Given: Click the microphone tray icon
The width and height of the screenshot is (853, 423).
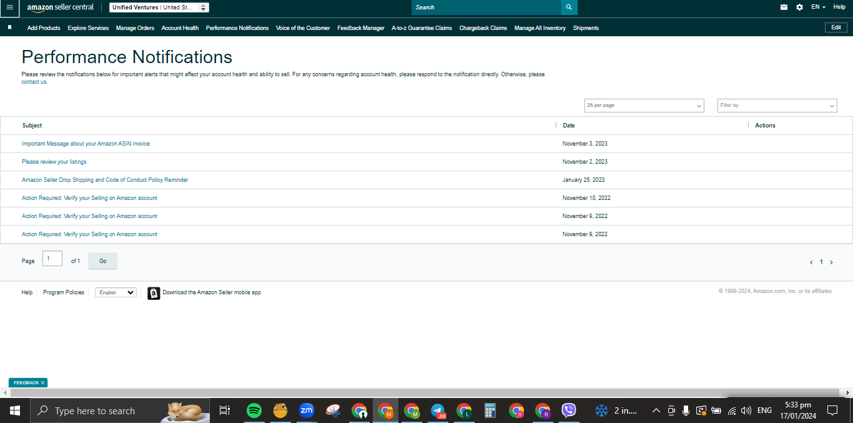Looking at the screenshot, I should point(686,411).
